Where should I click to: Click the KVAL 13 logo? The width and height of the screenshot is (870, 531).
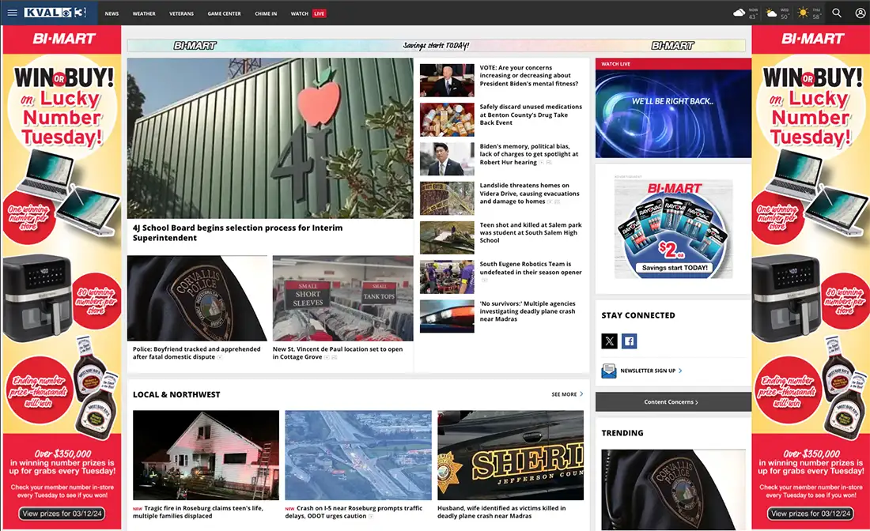tap(55, 13)
